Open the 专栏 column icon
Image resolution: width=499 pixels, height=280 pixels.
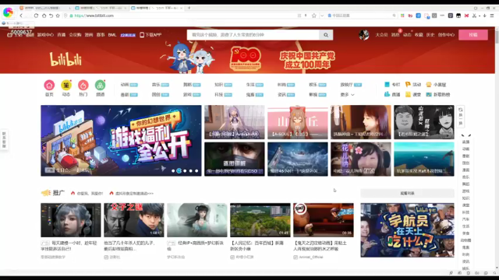coord(387,85)
